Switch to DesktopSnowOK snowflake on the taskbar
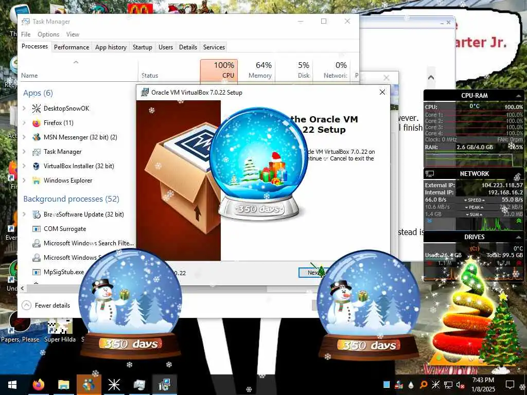 pyautogui.click(x=114, y=385)
